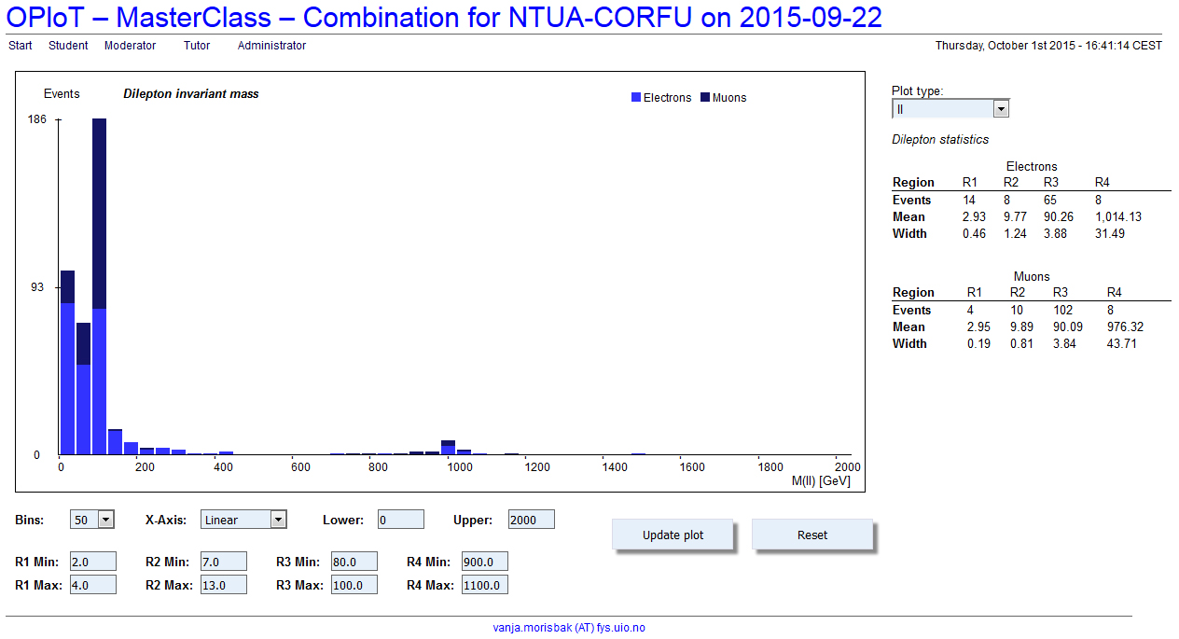
Task: Click the tallest histogram bar near 90 GeV
Action: [99, 286]
